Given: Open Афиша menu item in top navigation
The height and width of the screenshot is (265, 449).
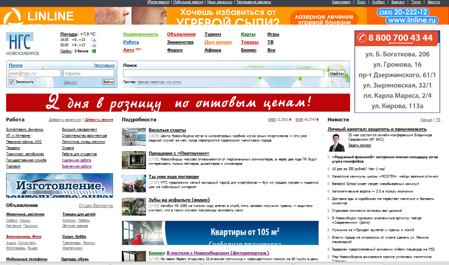Looking at the screenshot, I should [213, 50].
